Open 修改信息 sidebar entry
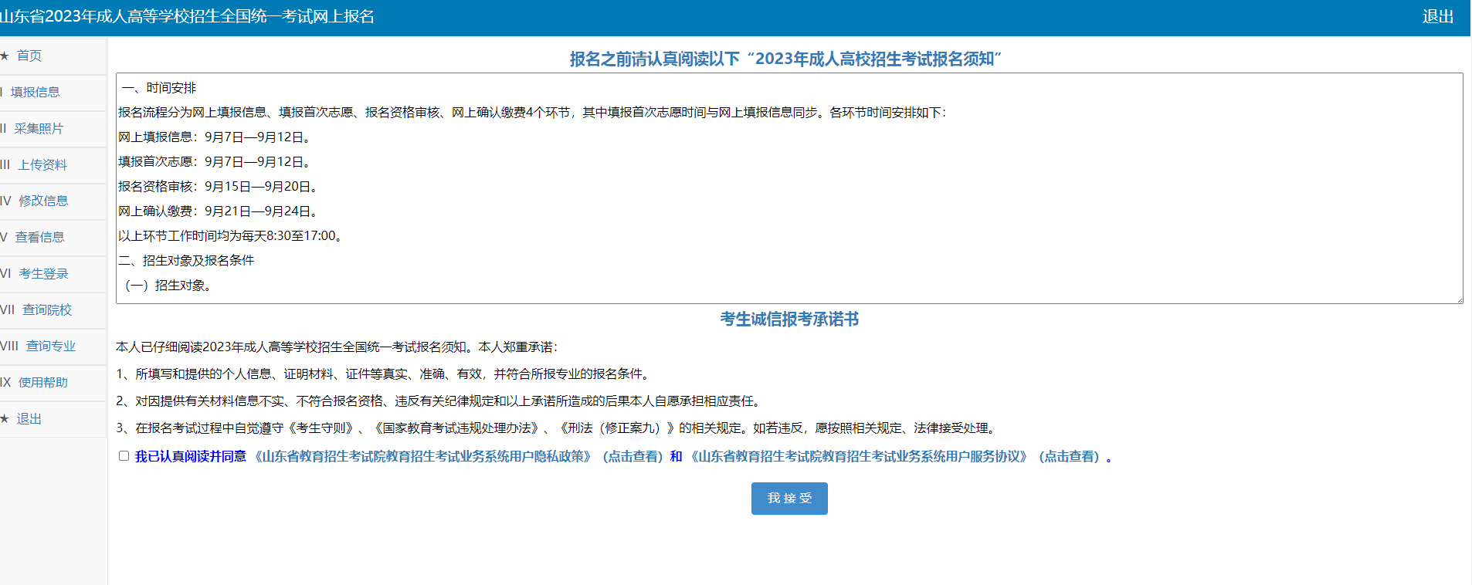The height and width of the screenshot is (585, 1472). coord(43,201)
